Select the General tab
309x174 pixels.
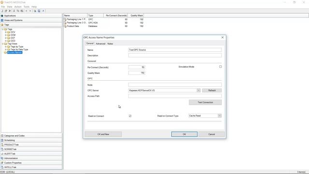click(x=90, y=43)
